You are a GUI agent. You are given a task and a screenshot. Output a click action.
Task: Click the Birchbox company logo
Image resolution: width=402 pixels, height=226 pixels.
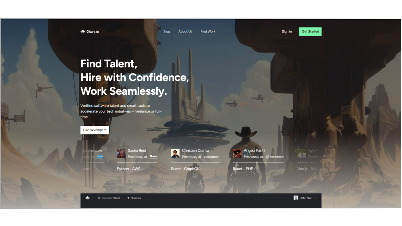[211, 157]
